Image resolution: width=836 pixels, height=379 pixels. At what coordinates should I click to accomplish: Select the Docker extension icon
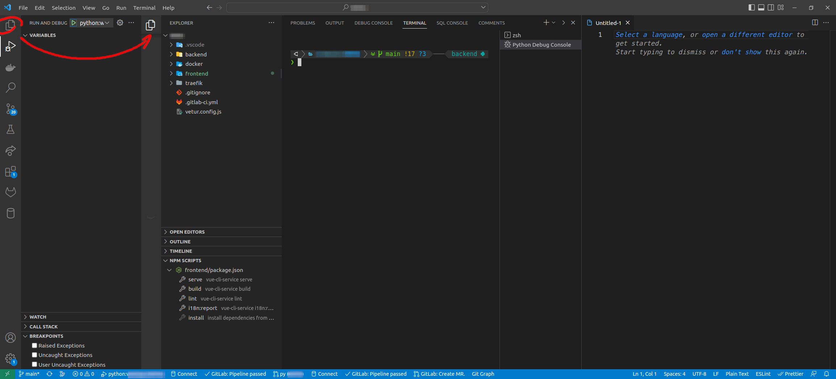(x=11, y=67)
